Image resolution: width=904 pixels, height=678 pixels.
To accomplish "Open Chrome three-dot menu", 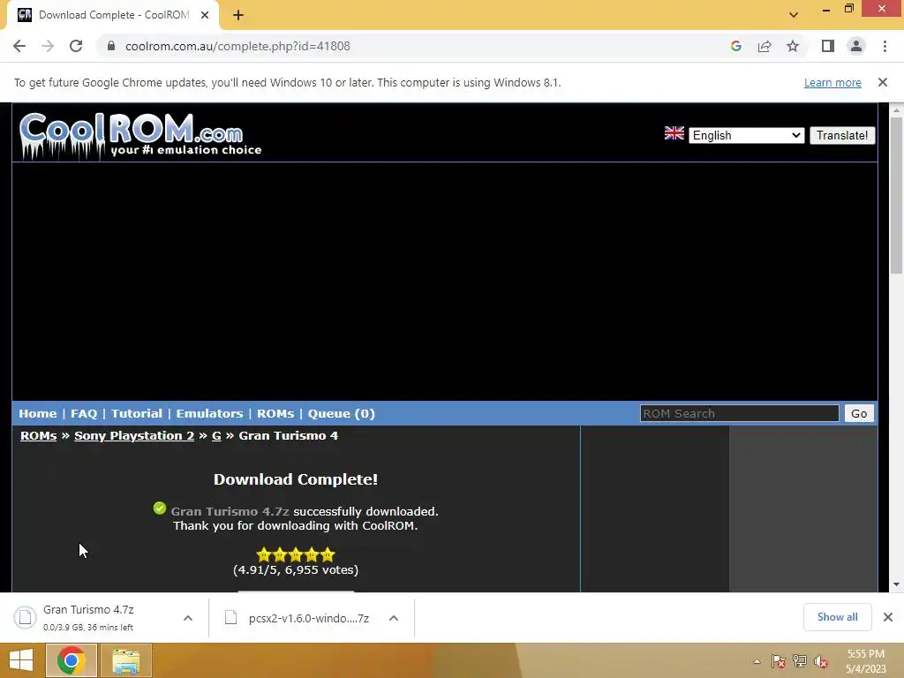I will pos(885,46).
